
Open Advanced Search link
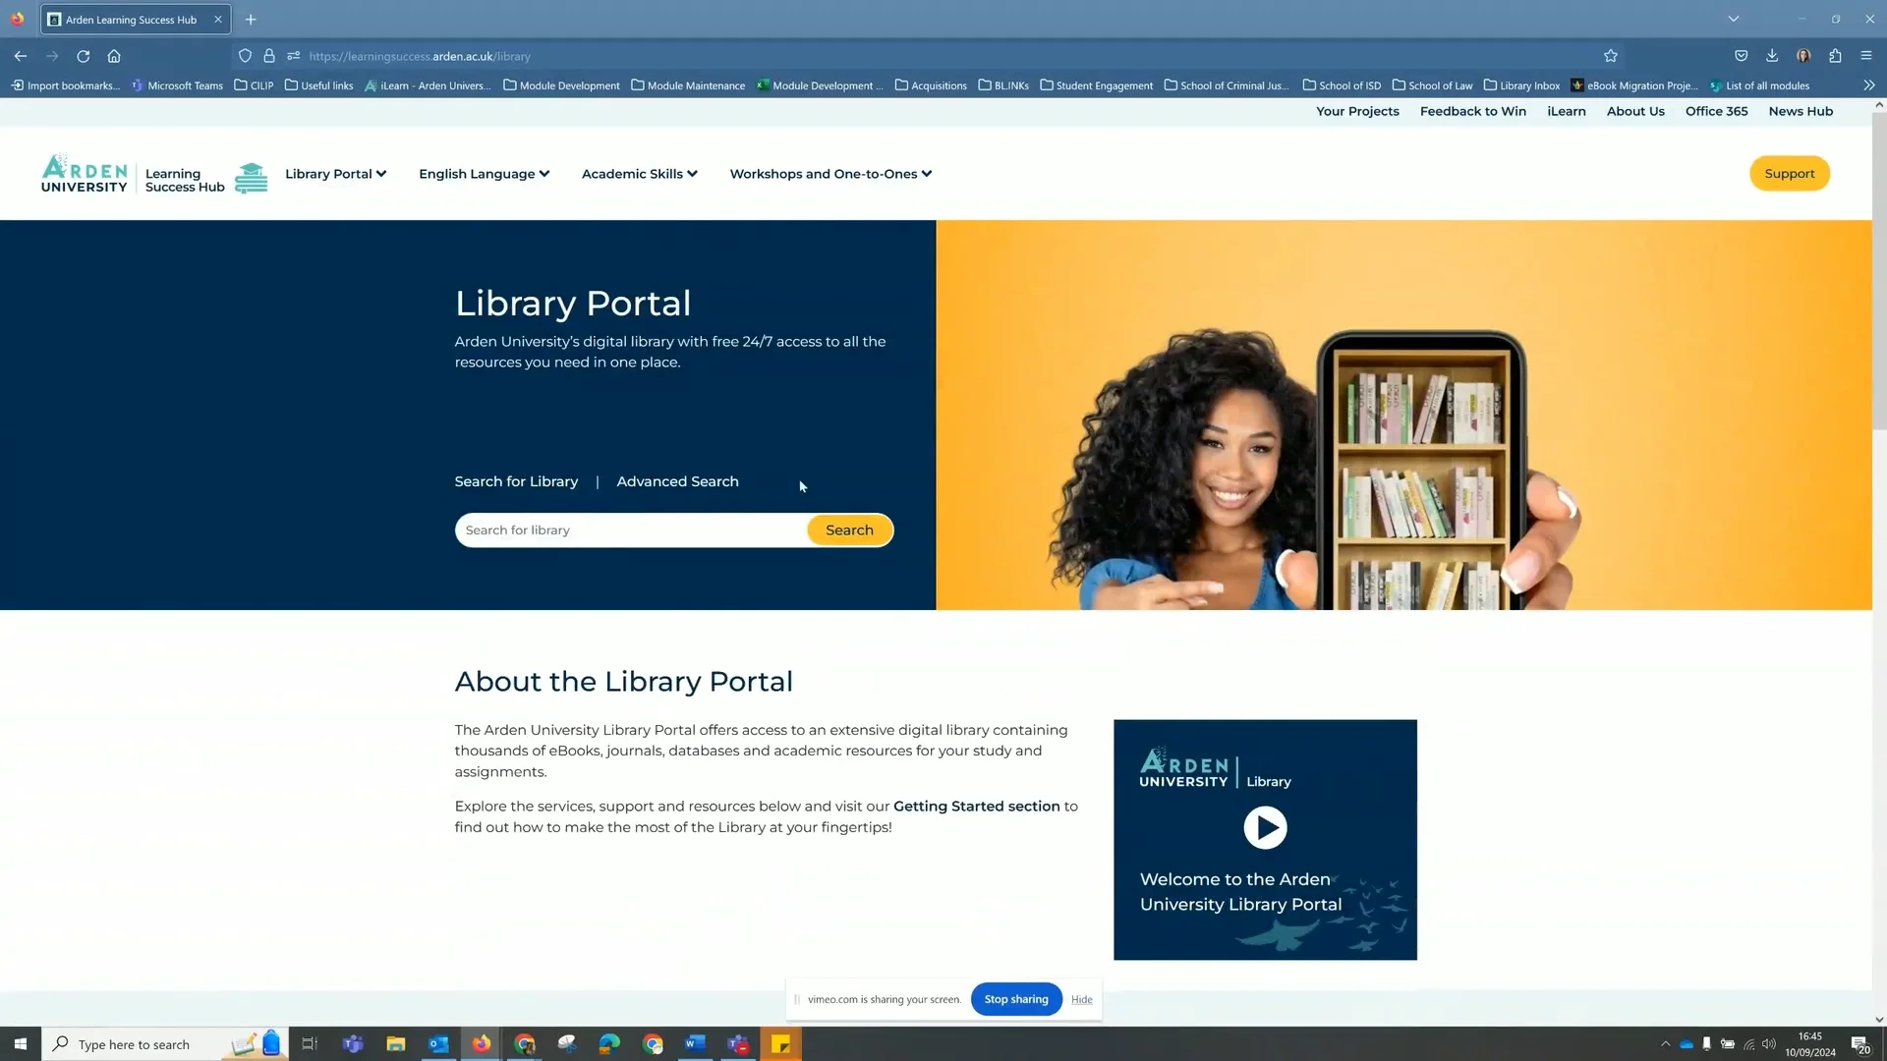pos(677,481)
